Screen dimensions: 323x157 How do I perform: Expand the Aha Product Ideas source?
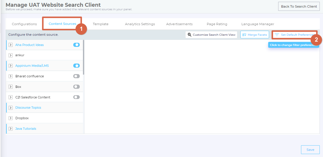[x=11, y=45]
